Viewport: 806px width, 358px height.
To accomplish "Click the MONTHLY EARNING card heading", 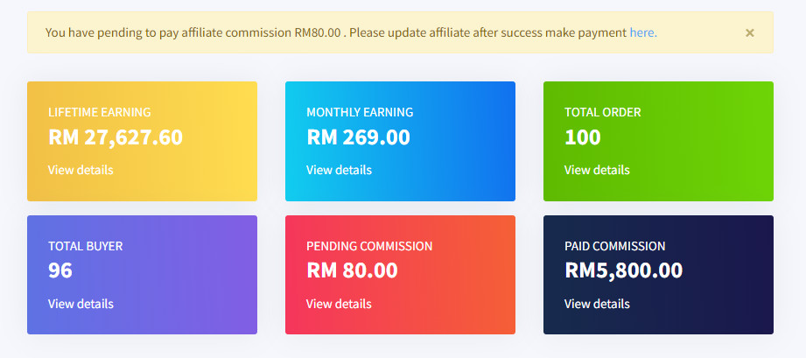I will click(x=360, y=112).
